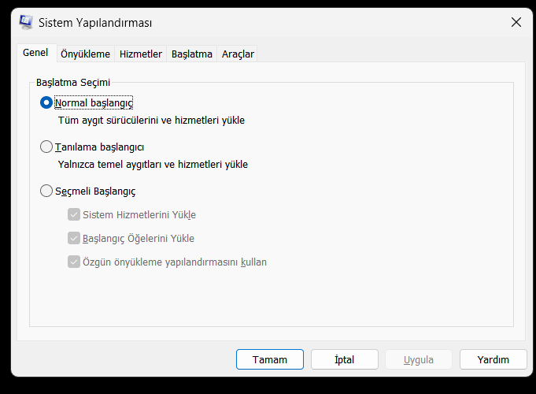This screenshot has width=536, height=394.
Task: Show the Araçlar tab
Action: click(x=238, y=54)
